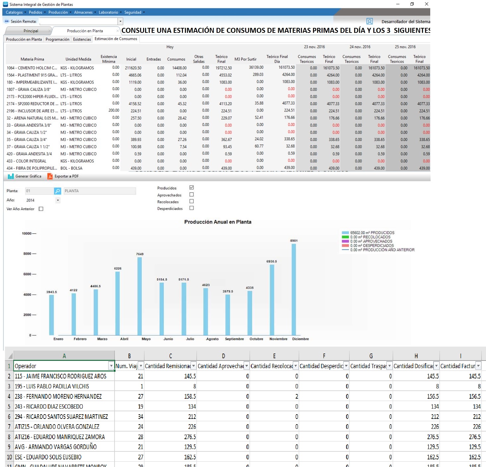
Task: Switch to the Existencias tab
Action: pyautogui.click(x=82, y=39)
